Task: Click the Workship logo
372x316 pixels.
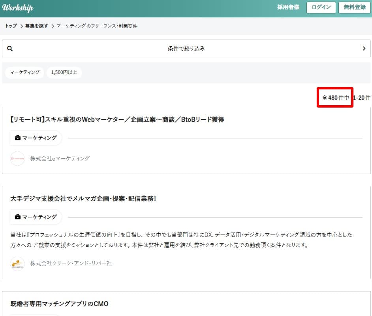Action: (18, 8)
